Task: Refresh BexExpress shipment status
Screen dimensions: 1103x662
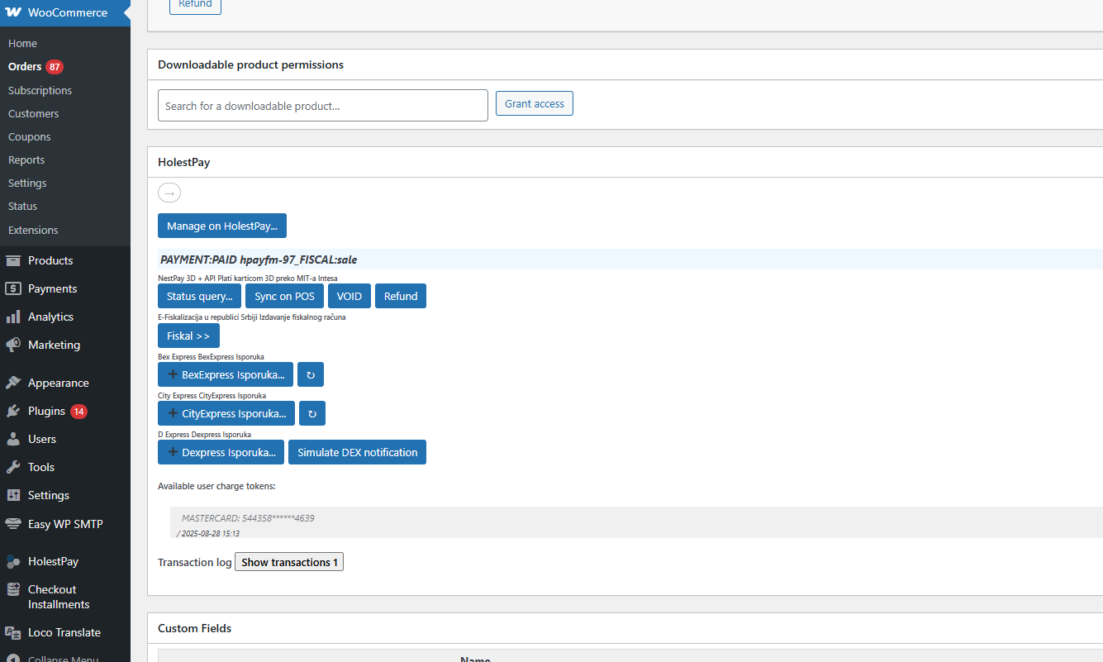Action: click(x=311, y=374)
